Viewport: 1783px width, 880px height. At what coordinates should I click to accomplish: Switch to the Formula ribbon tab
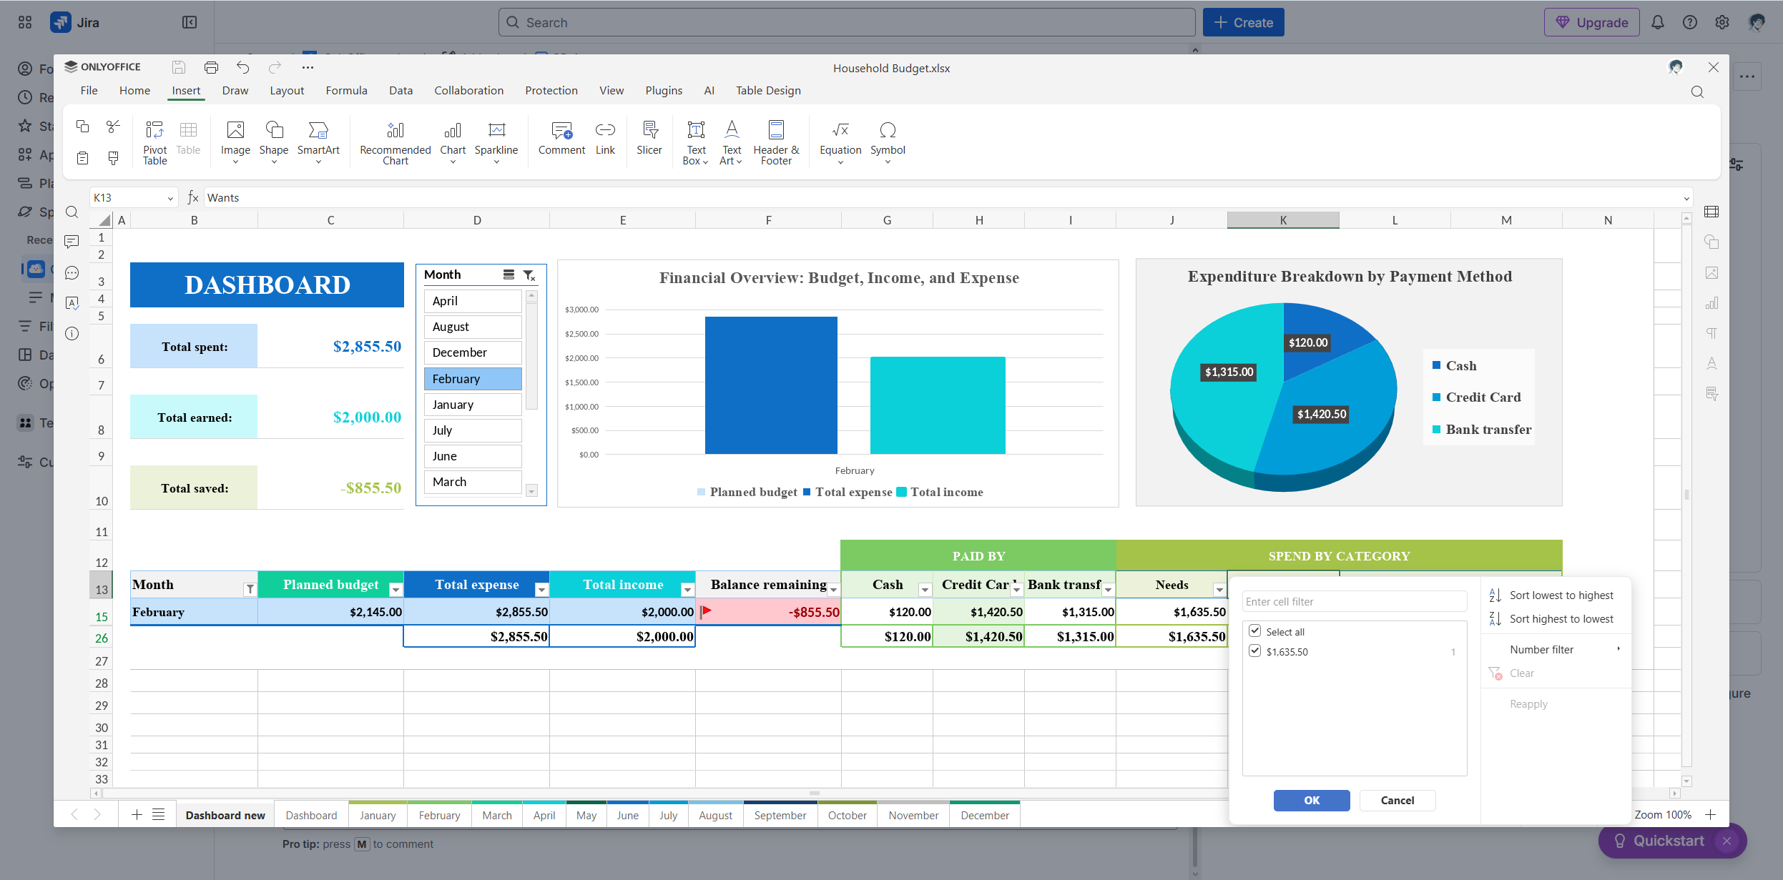point(346,90)
